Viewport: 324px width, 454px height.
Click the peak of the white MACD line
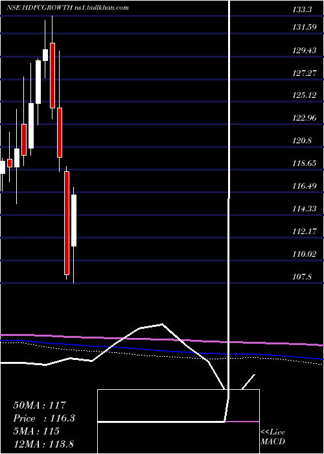162,324
